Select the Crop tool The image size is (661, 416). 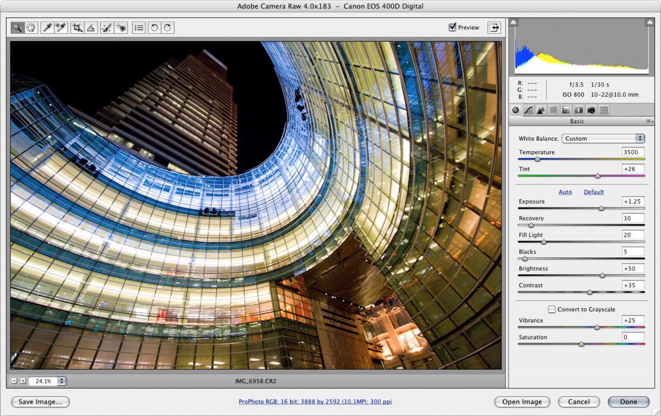click(x=77, y=28)
